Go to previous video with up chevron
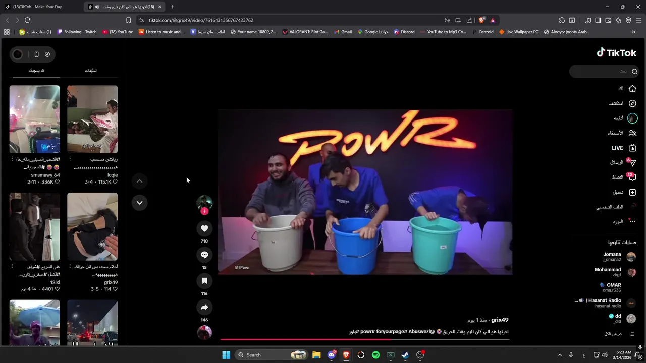 [x=140, y=181]
